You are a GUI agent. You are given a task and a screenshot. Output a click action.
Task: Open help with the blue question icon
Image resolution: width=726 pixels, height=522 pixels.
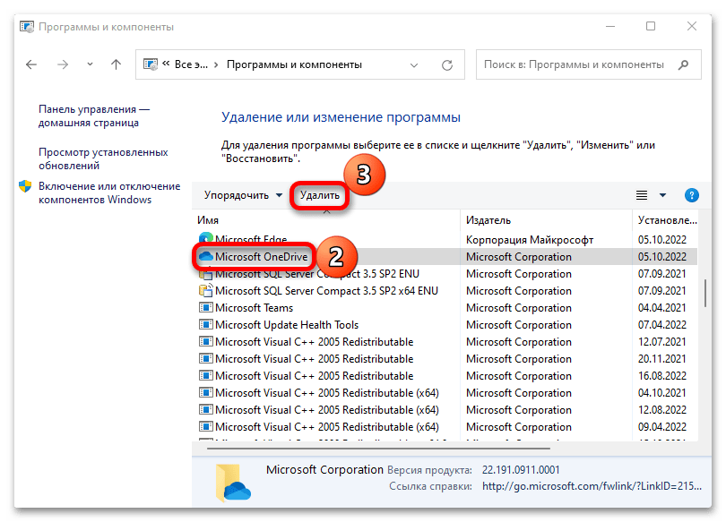click(692, 195)
